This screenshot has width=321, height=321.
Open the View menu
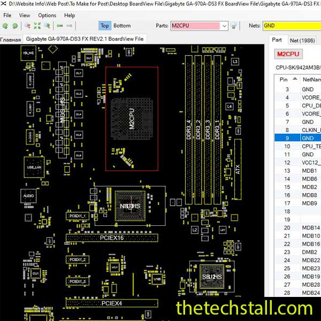coord(25,16)
